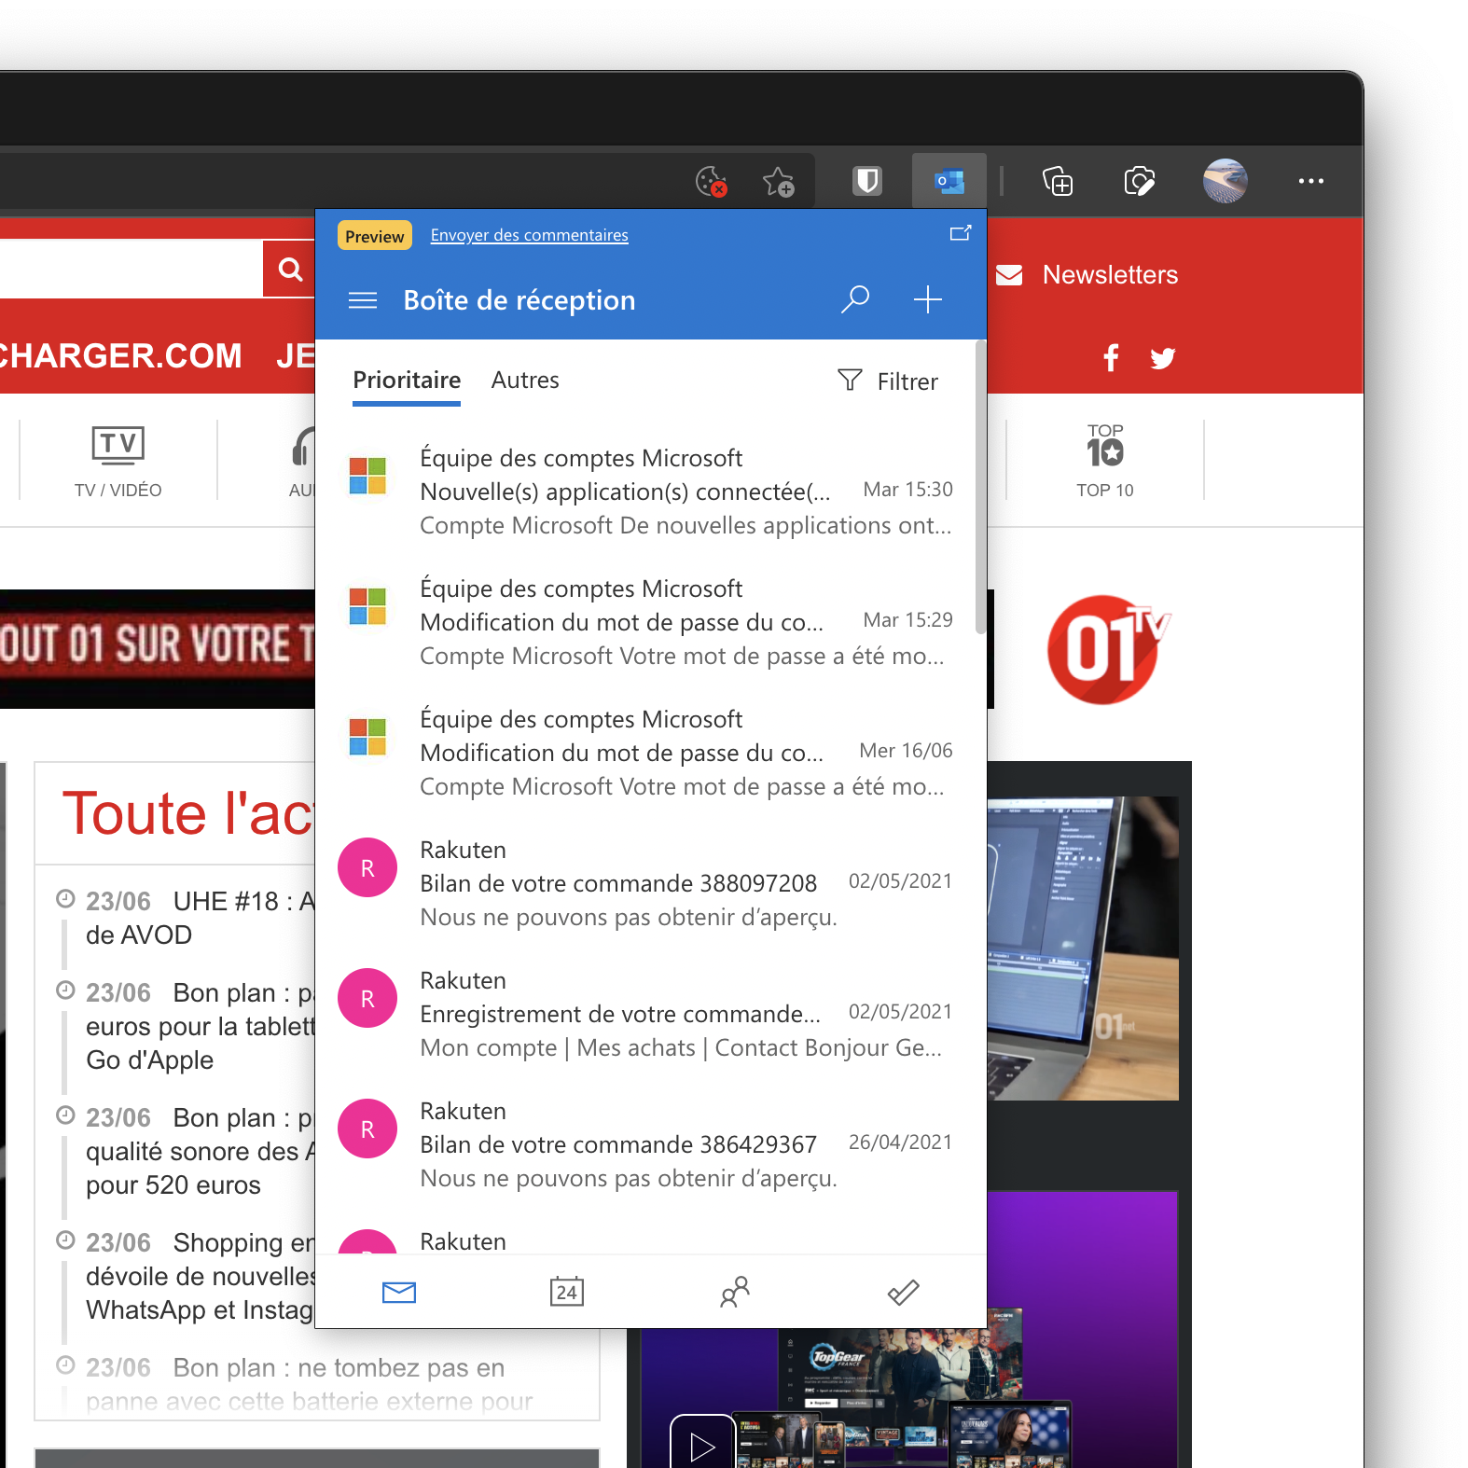This screenshot has width=1468, height=1468.
Task: Select the Autres tab
Action: click(525, 381)
